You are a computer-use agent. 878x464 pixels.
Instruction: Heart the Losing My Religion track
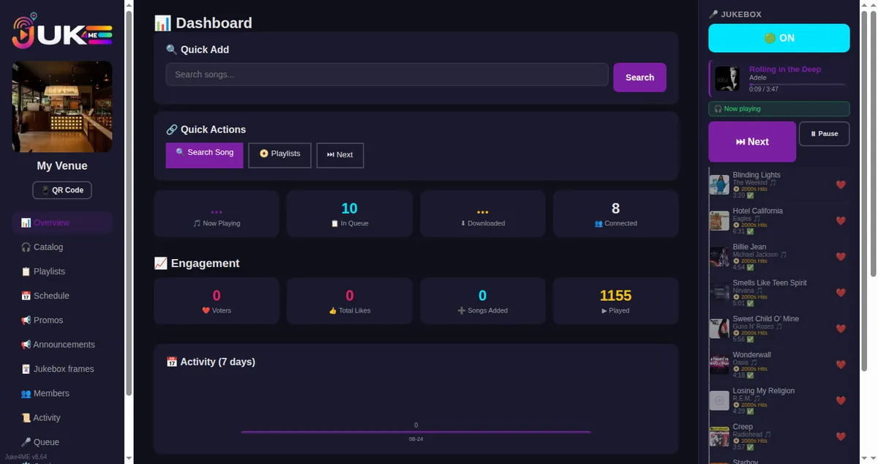(x=841, y=400)
